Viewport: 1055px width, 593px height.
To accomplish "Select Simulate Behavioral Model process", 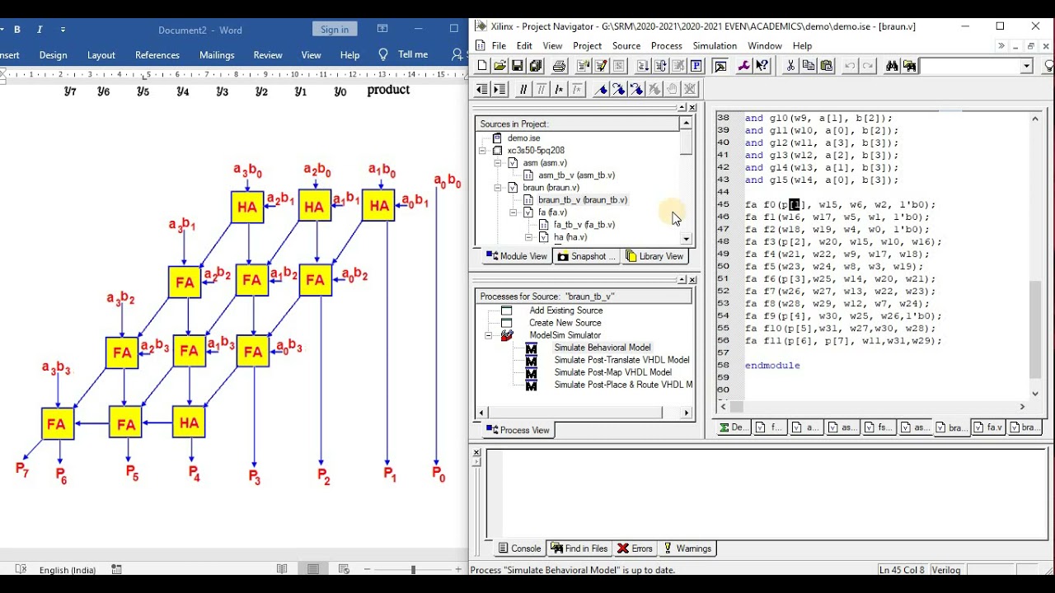I will click(x=602, y=348).
